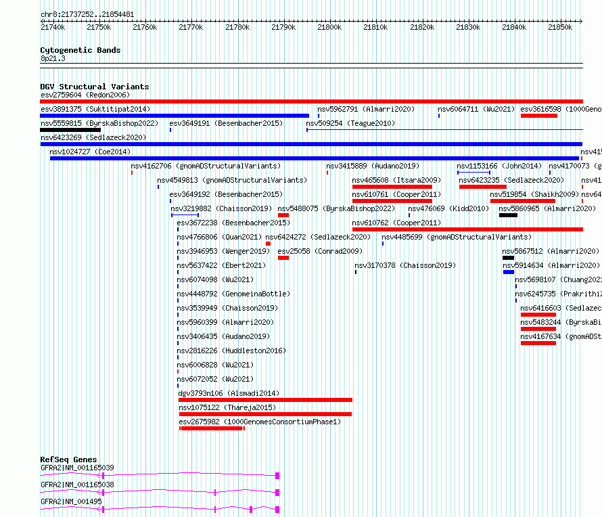
Task: Select variant nsv4485699 (gnomADStructuralVariants)
Action: [457, 237]
